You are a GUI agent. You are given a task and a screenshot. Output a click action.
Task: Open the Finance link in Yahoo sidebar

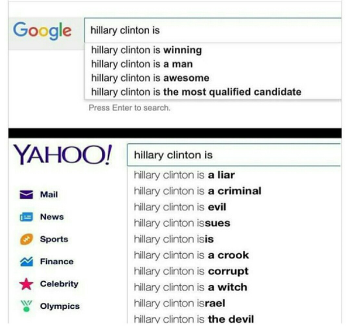[57, 261]
